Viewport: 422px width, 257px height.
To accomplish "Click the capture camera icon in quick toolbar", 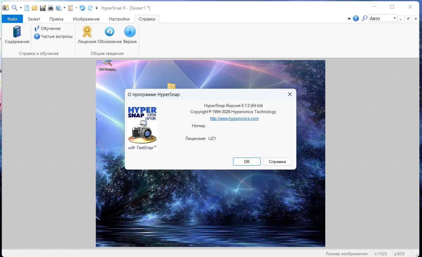I will (5, 8).
